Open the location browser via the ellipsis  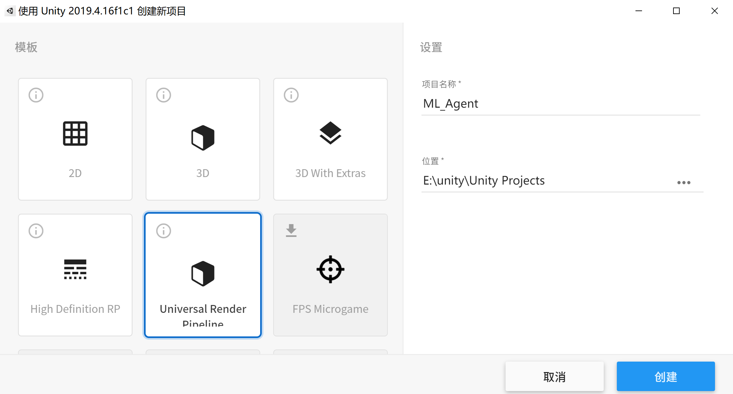684,182
